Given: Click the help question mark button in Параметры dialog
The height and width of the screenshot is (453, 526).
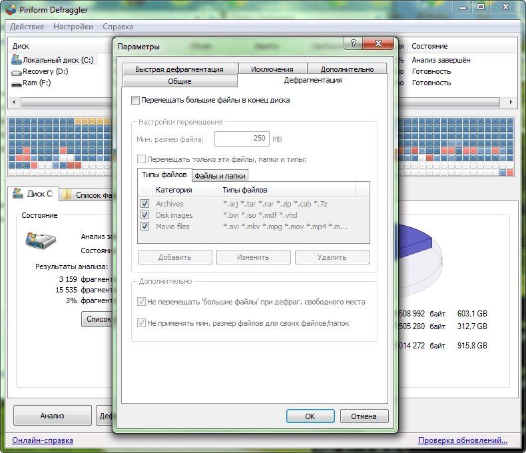Looking at the screenshot, I should coord(353,43).
